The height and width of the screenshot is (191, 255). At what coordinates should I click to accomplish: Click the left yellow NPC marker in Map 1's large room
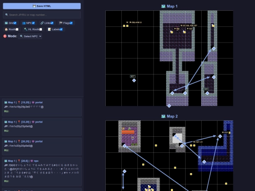coord(171,32)
